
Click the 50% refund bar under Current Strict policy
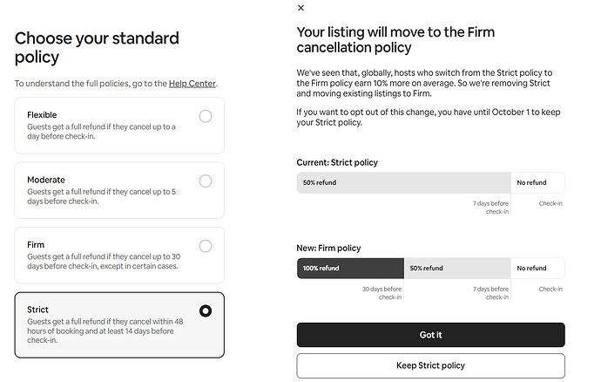coord(403,182)
